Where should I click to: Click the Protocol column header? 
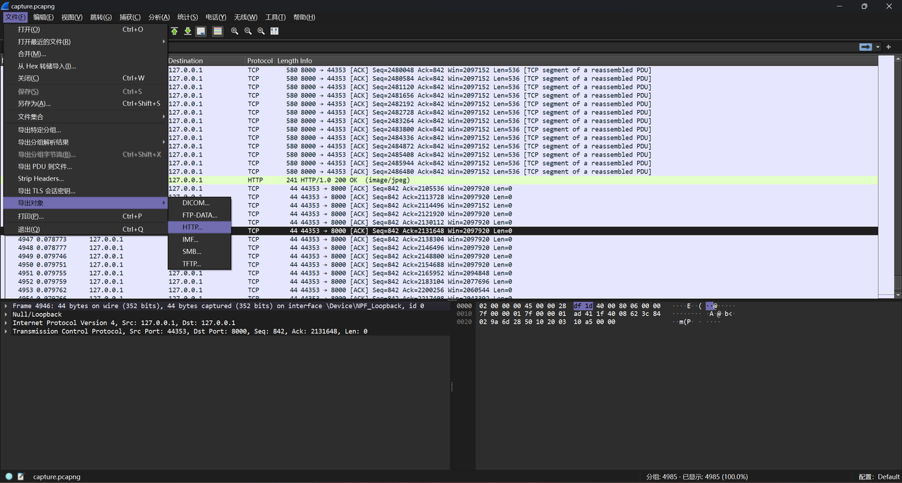coord(260,61)
